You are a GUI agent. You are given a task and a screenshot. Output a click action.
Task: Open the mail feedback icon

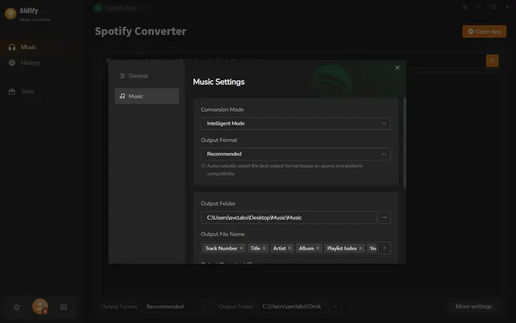[64, 307]
